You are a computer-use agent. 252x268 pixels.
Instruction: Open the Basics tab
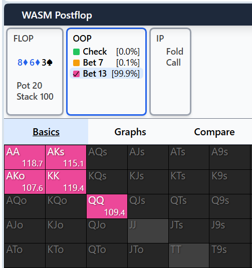[46, 132]
